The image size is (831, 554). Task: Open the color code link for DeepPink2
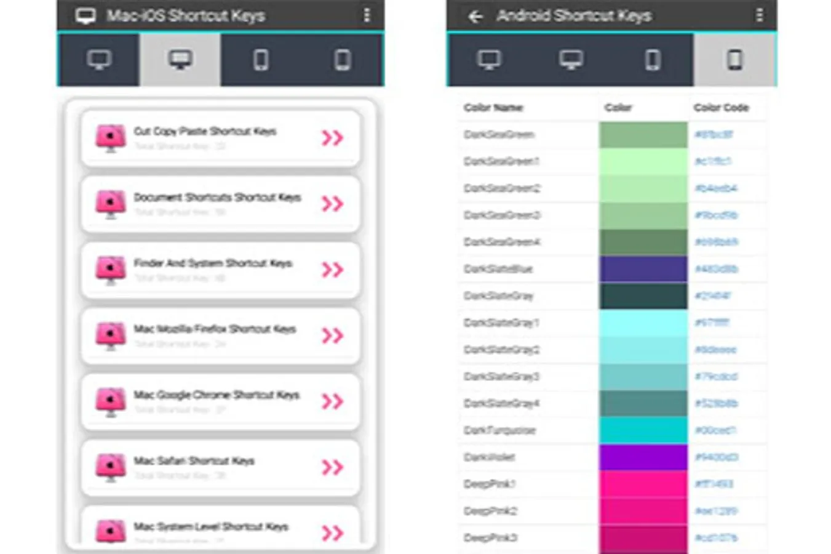click(716, 511)
